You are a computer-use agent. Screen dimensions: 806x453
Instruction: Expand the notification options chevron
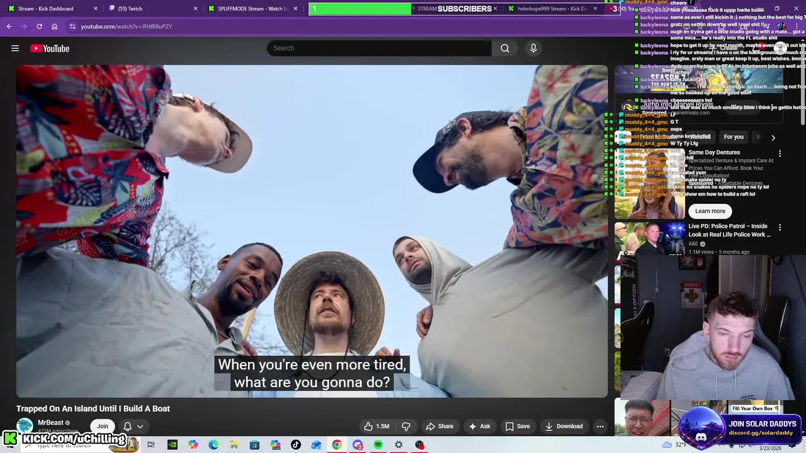click(x=140, y=426)
